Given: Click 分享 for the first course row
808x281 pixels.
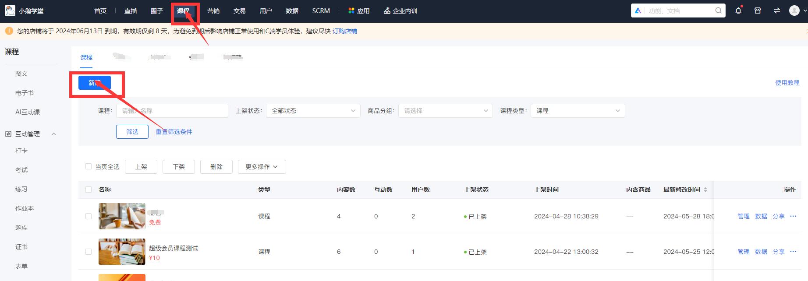Looking at the screenshot, I should (779, 216).
